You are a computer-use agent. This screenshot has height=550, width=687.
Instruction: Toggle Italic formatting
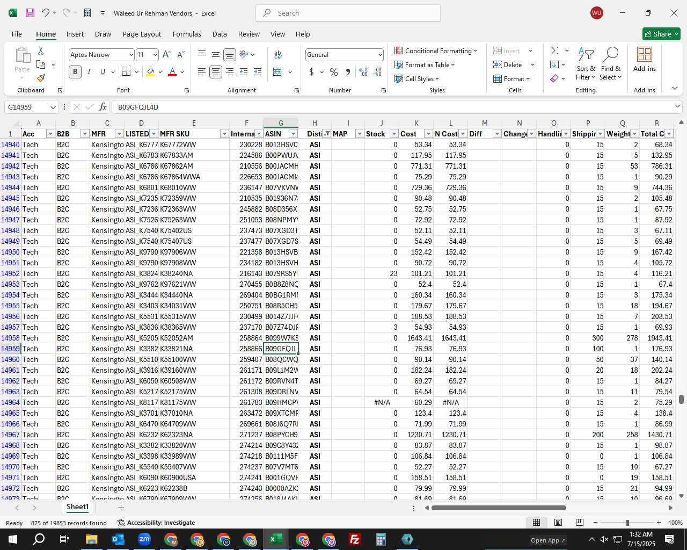89,72
